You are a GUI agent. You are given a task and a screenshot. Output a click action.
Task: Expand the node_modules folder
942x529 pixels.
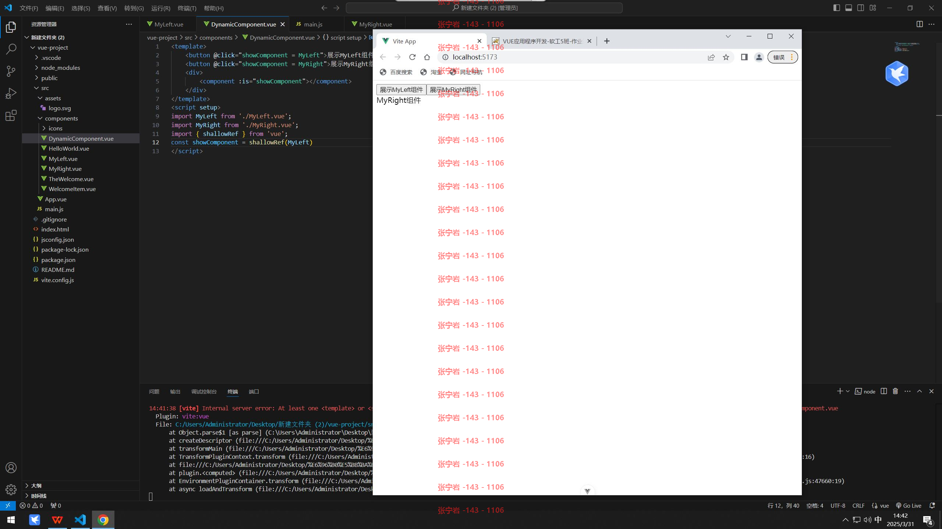coord(36,68)
